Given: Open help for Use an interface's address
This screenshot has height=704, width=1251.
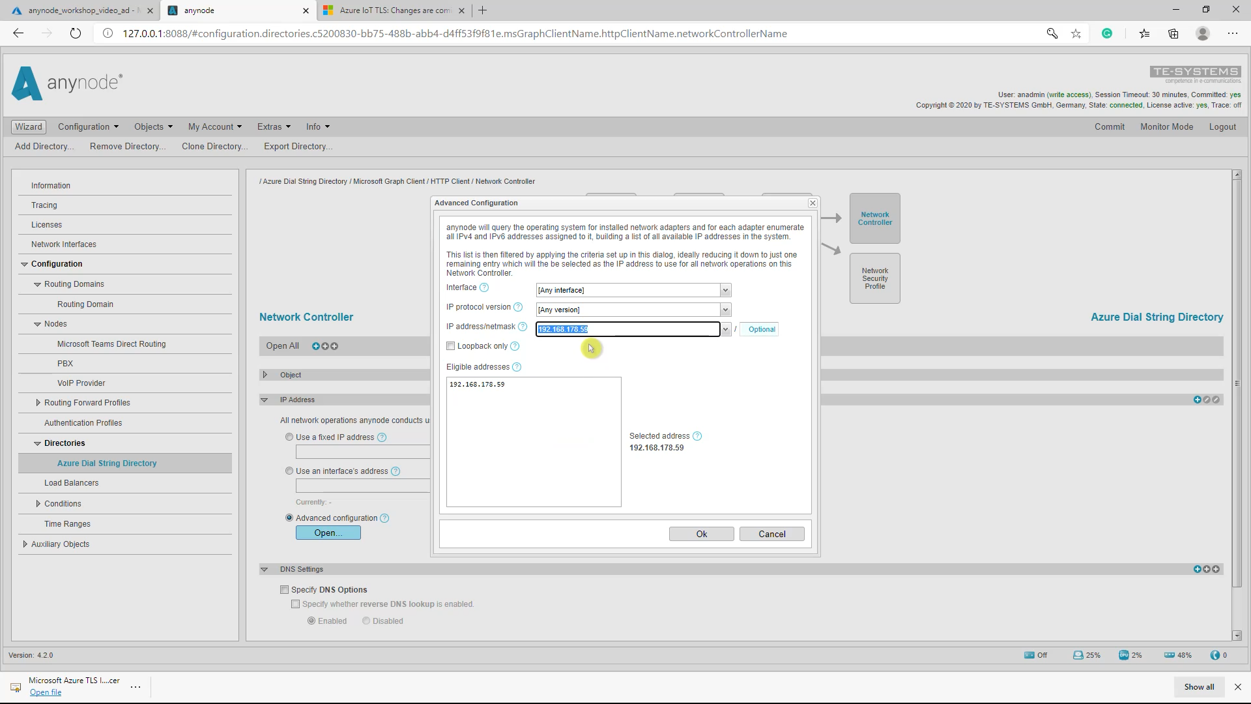Looking at the screenshot, I should click(395, 471).
